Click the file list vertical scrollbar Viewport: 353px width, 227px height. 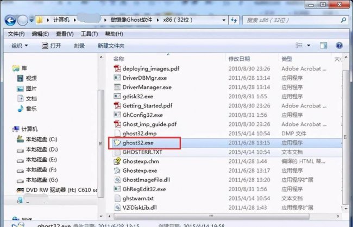[345, 137]
